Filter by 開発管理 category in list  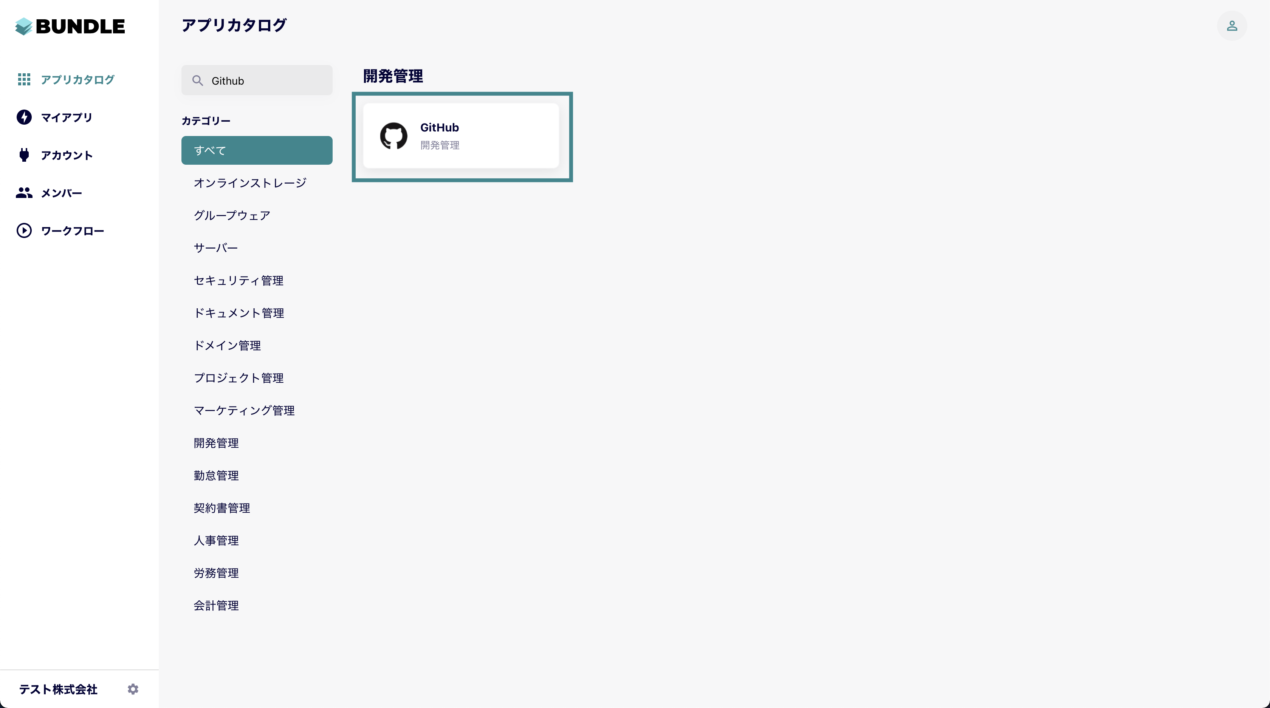(x=216, y=443)
